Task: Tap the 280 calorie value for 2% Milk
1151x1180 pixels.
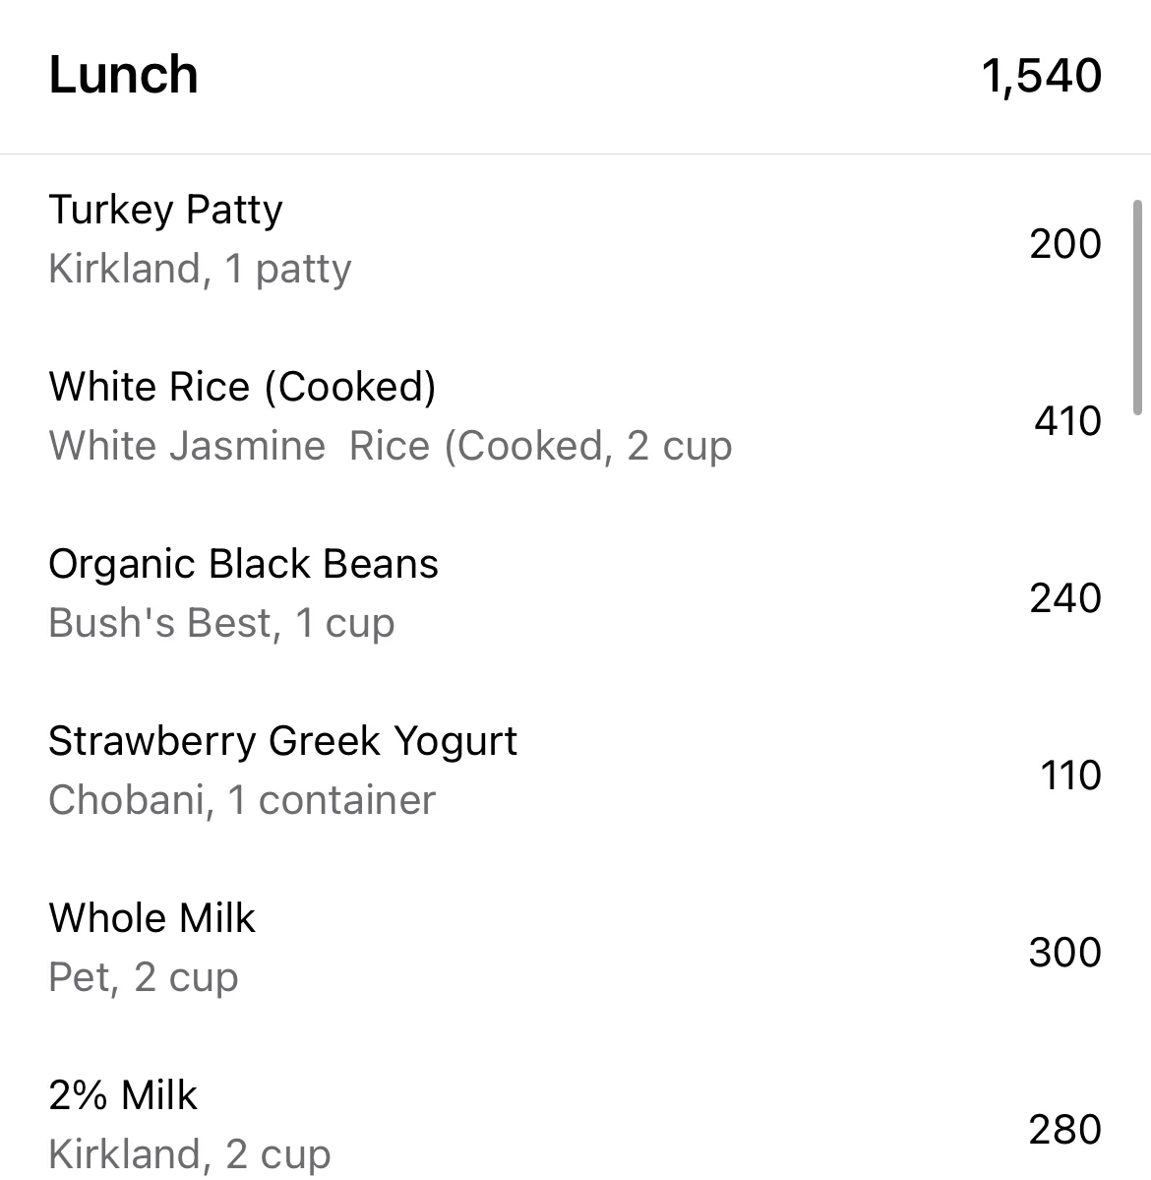Action: (1064, 1130)
